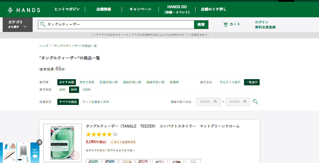
Task: Sort by 新着順
Action: (174, 82)
